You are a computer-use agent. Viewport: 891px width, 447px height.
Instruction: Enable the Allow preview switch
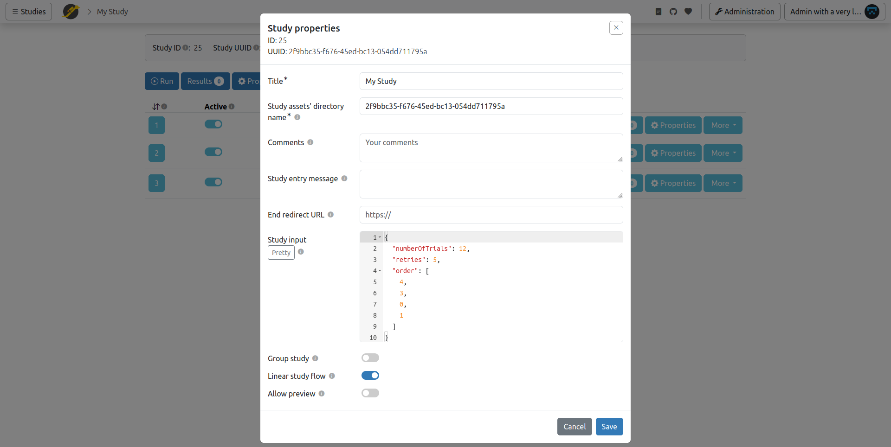tap(370, 393)
